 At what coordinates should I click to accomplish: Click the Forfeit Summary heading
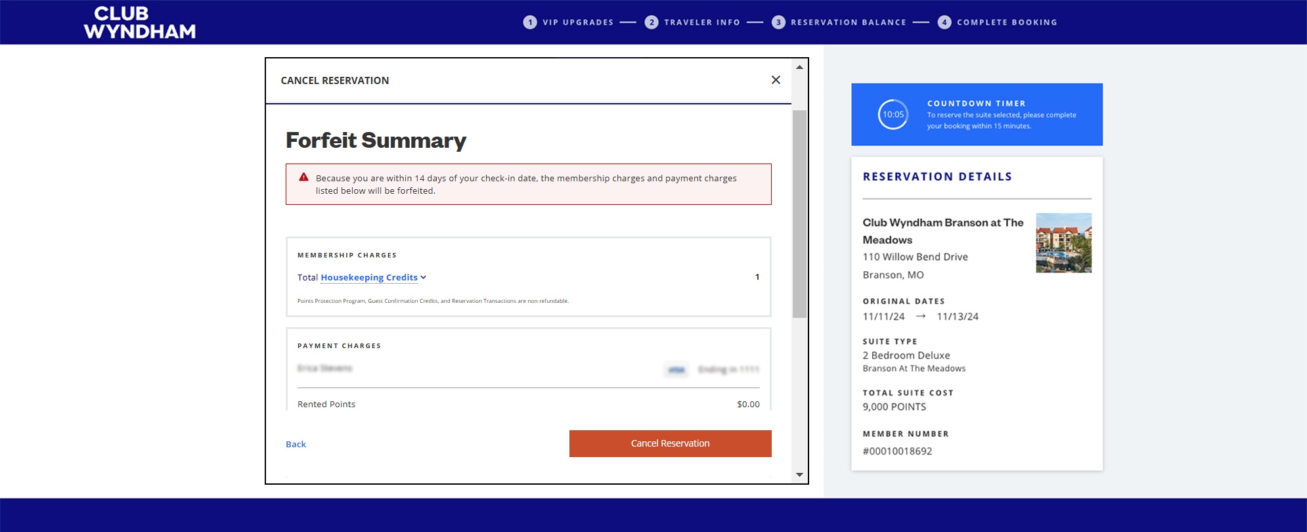376,140
